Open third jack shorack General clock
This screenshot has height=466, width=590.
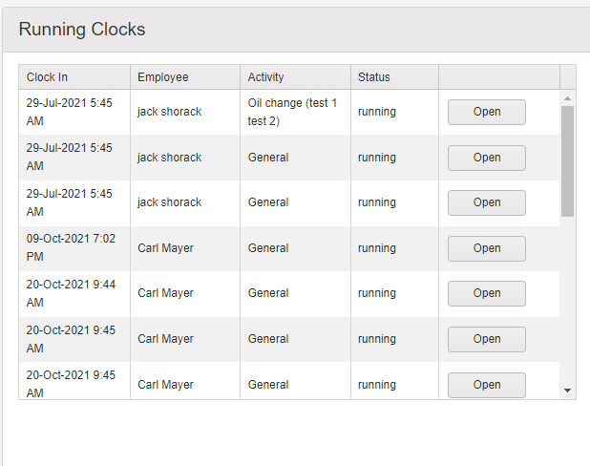[x=487, y=202]
